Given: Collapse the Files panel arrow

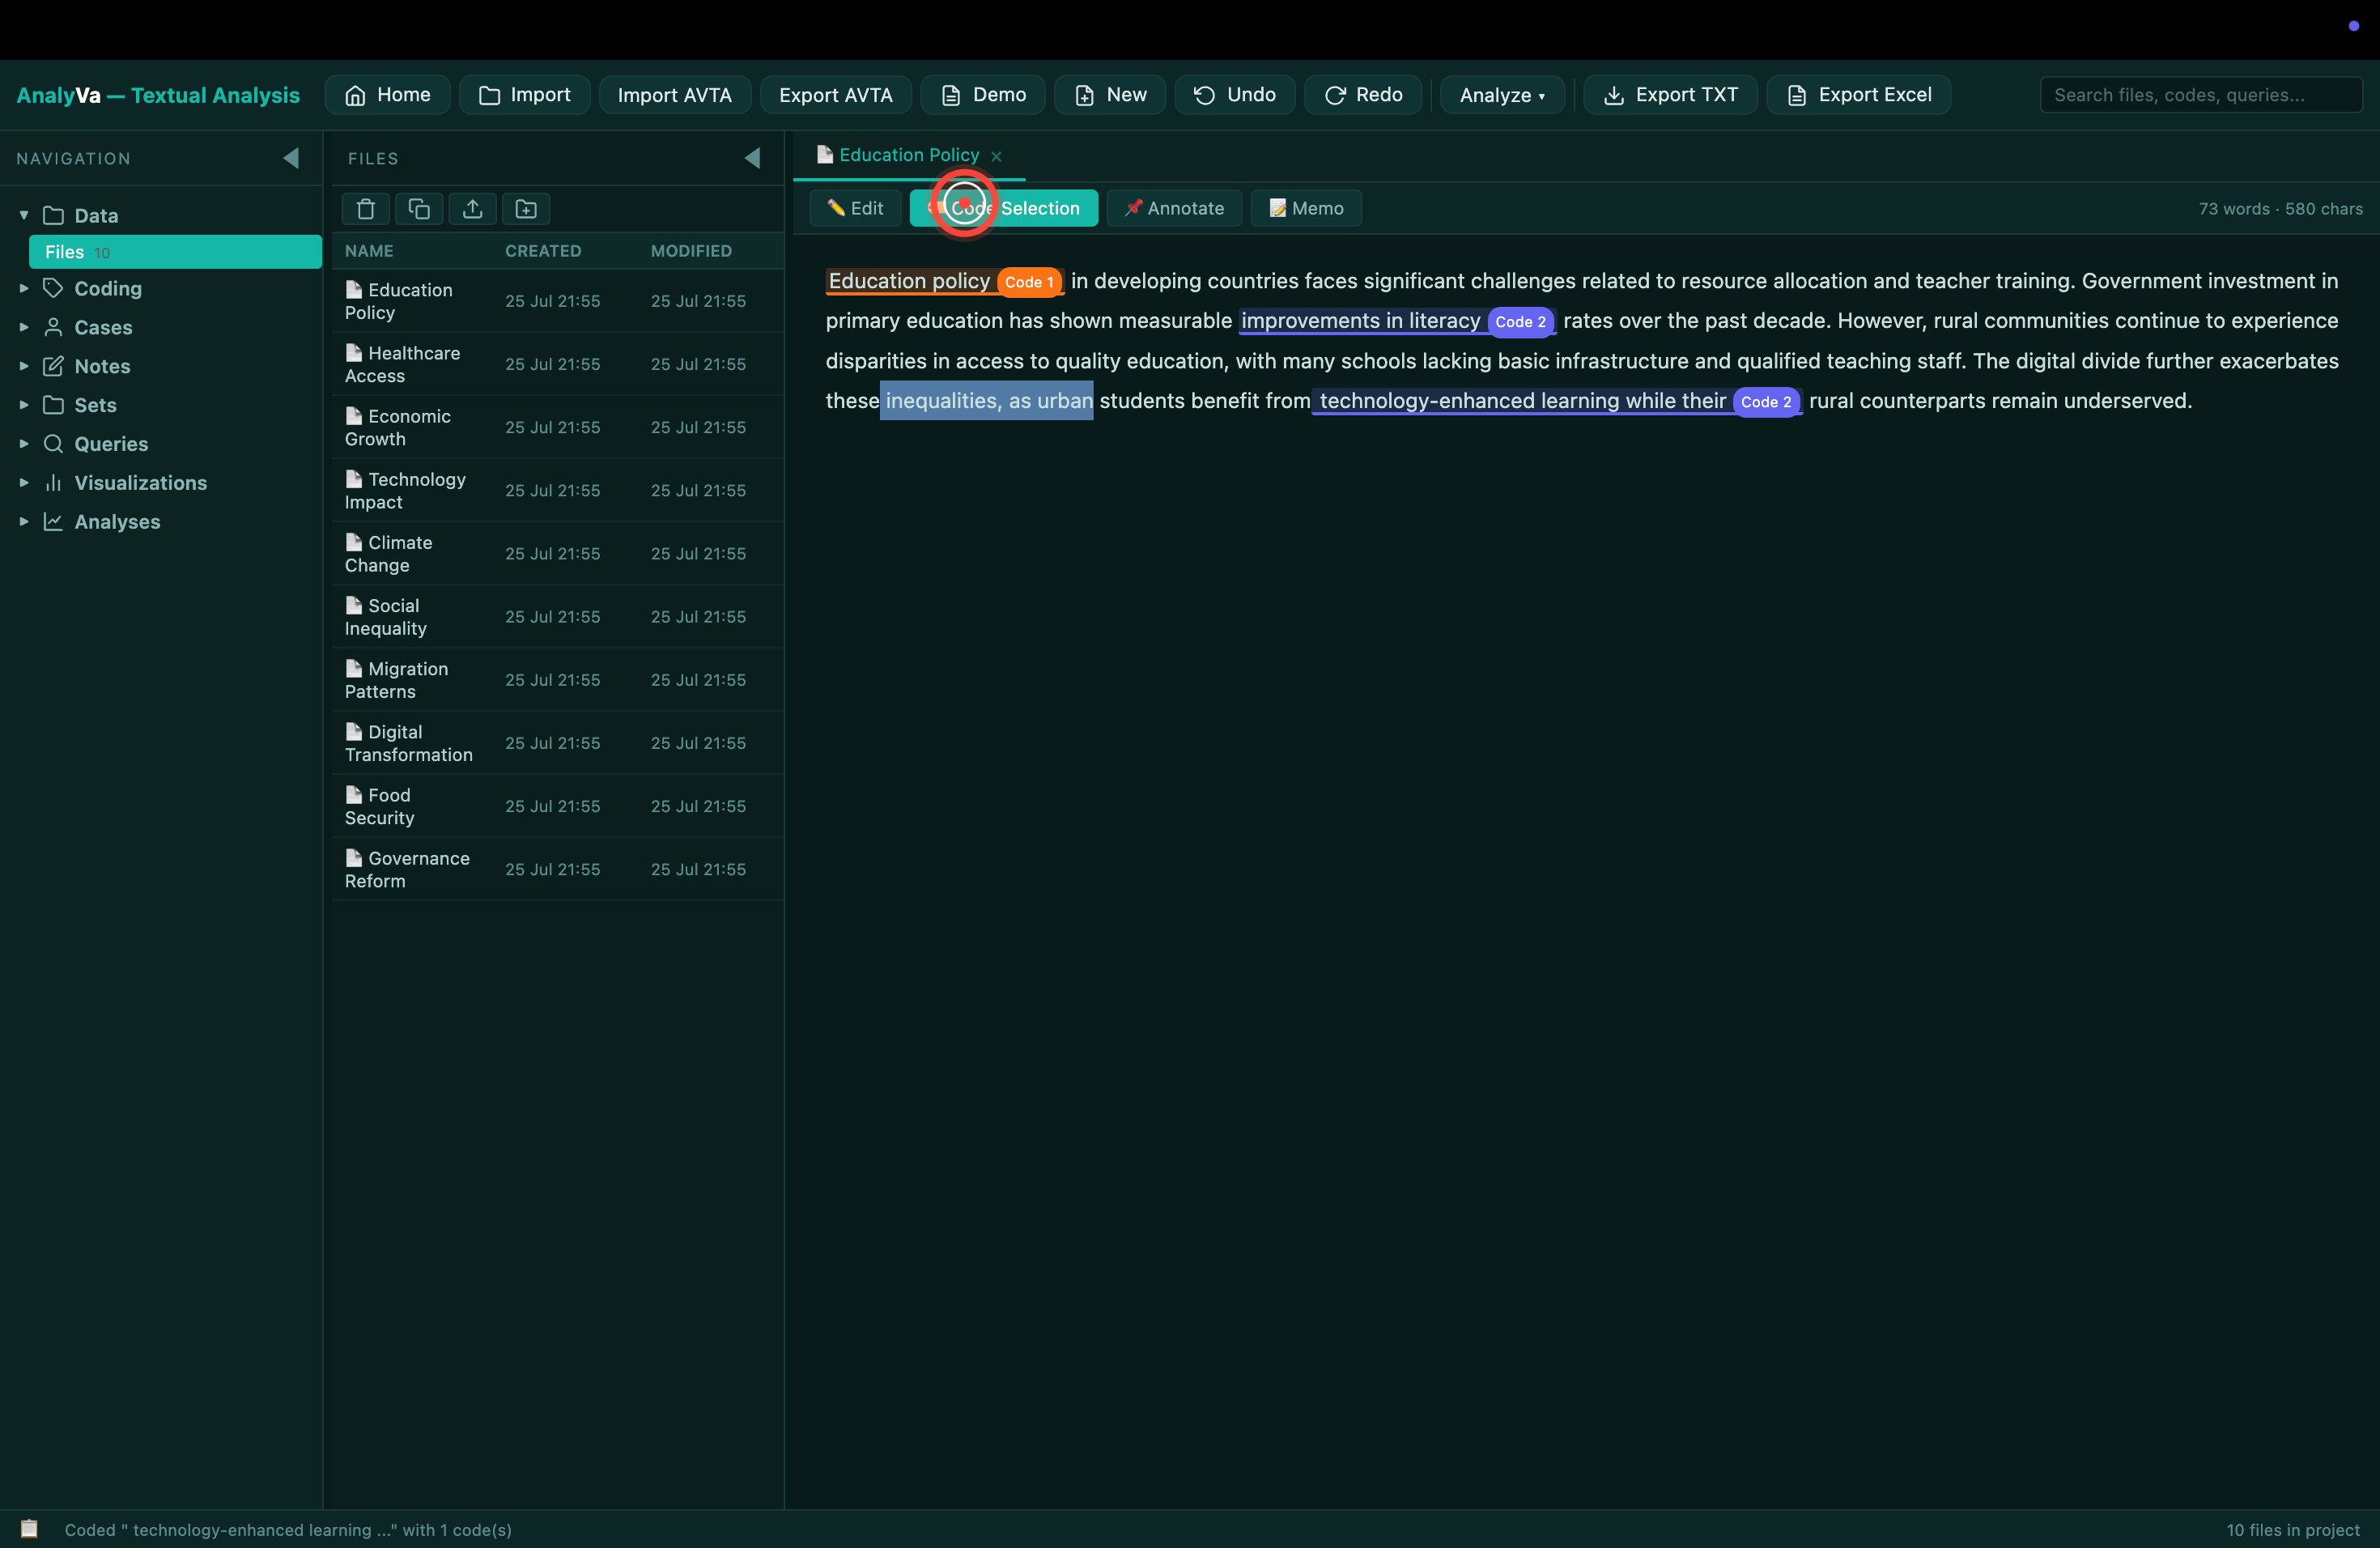Looking at the screenshot, I should [753, 158].
